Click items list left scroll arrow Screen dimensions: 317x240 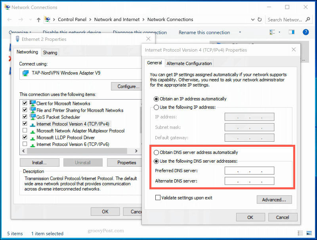click(23, 151)
